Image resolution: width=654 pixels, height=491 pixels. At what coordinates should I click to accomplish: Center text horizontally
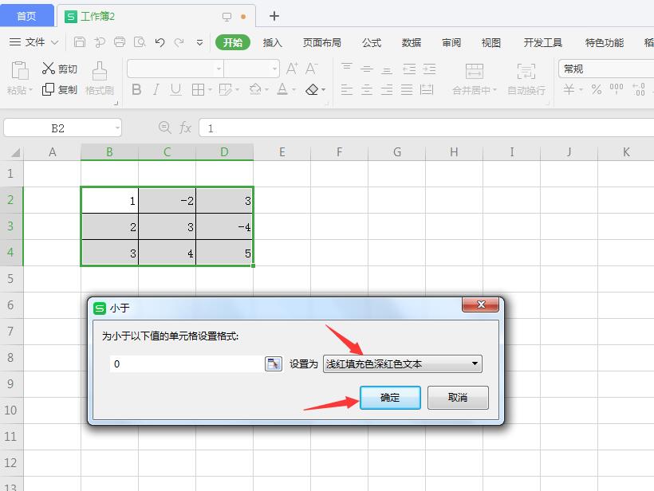pos(367,89)
